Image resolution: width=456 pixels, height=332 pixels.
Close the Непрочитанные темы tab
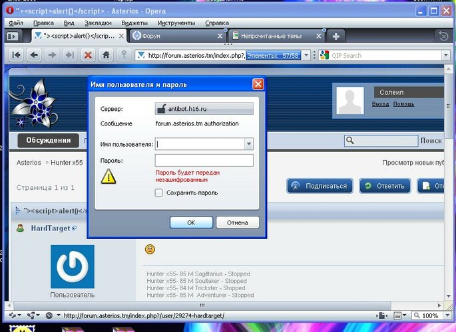click(x=319, y=37)
